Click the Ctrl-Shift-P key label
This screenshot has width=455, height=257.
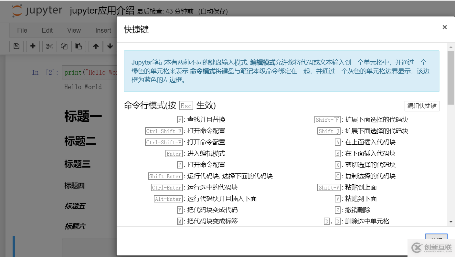tap(164, 142)
